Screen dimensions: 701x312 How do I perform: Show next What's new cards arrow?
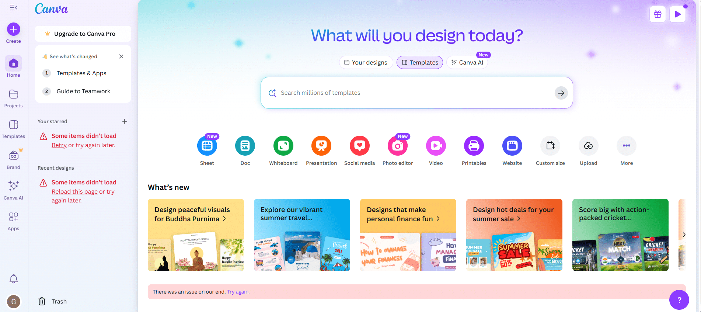(x=684, y=235)
